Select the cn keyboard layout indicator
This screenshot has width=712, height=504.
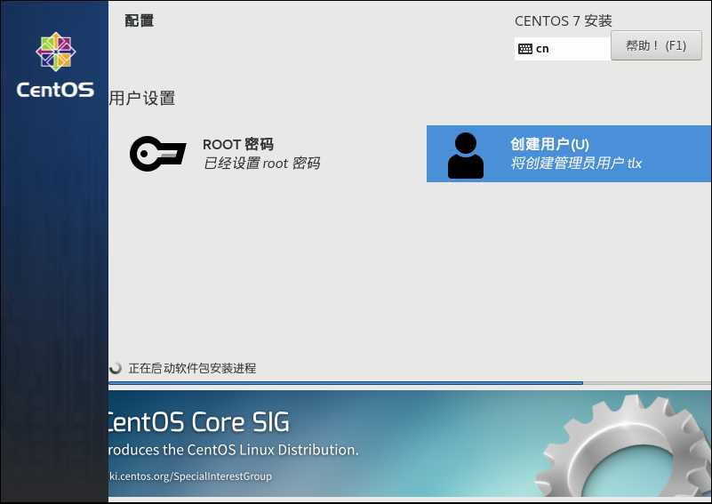tap(542, 49)
